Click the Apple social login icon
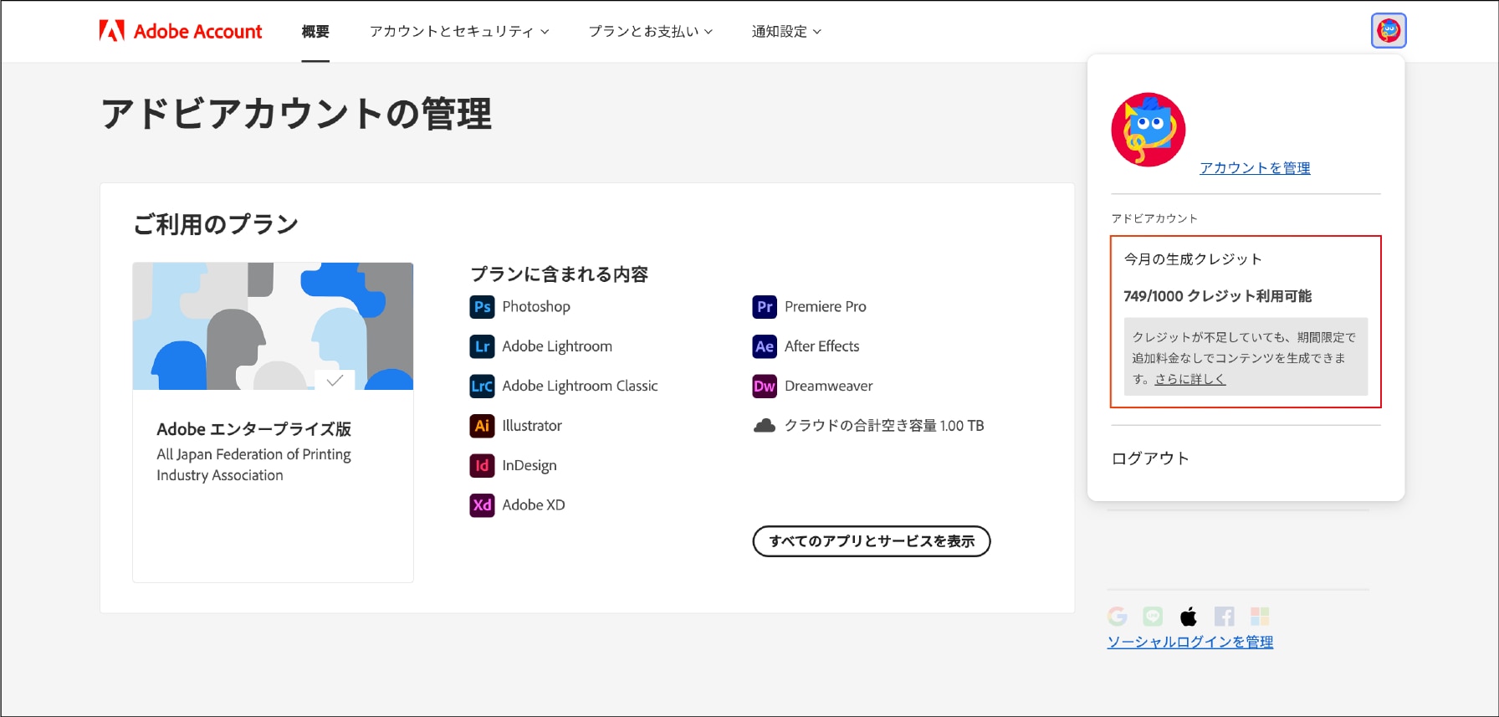The image size is (1499, 717). [x=1189, y=617]
